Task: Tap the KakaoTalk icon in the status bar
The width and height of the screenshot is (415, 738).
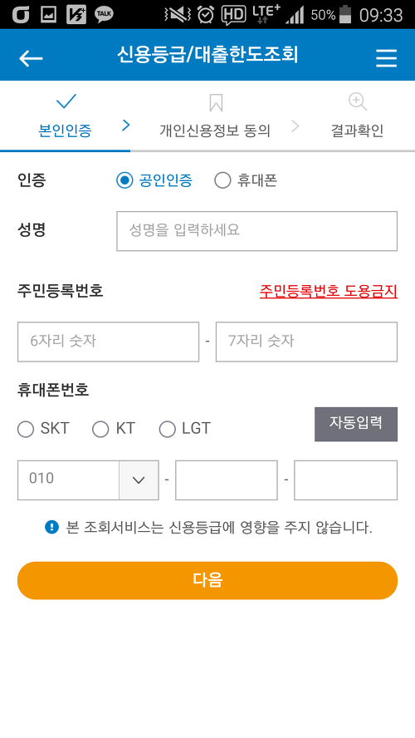Action: pyautogui.click(x=104, y=15)
